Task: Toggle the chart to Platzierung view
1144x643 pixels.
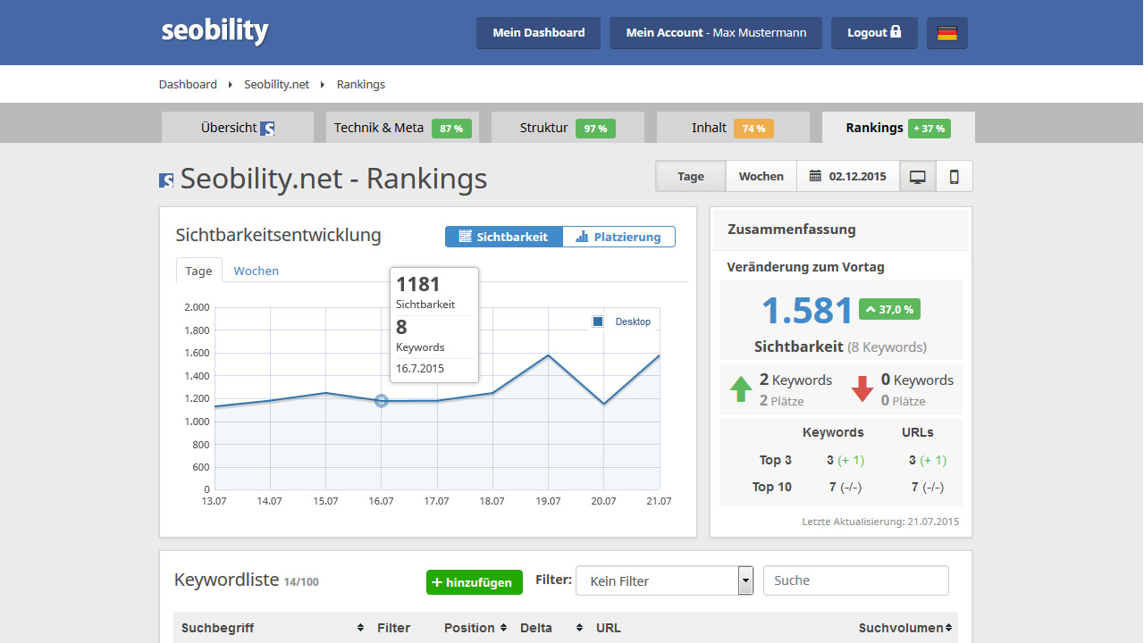Action: point(618,237)
